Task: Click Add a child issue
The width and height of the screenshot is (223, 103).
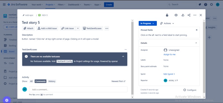Action: coord(47,28)
